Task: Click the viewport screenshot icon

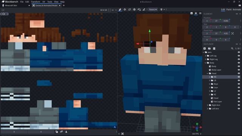Action: pos(192,13)
